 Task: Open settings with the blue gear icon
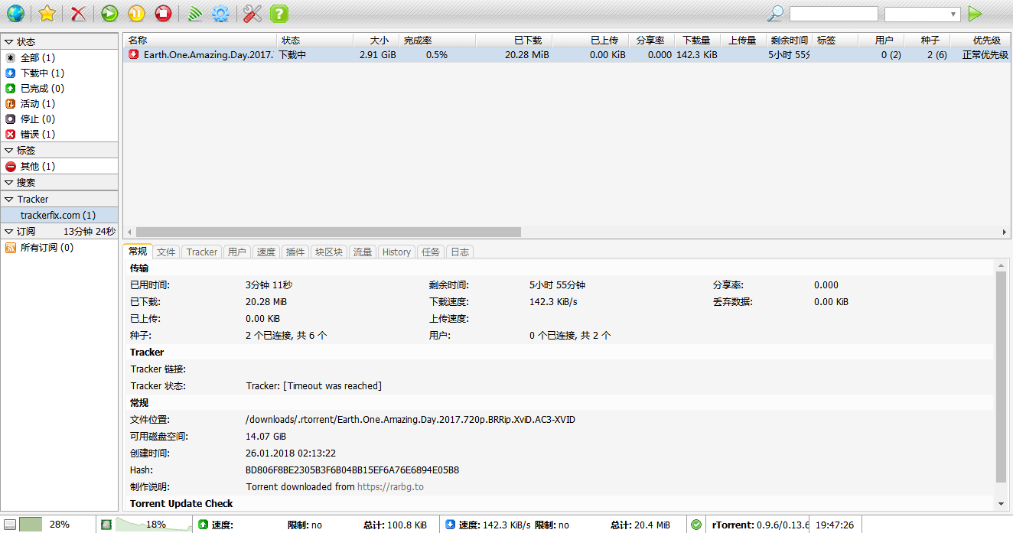221,13
